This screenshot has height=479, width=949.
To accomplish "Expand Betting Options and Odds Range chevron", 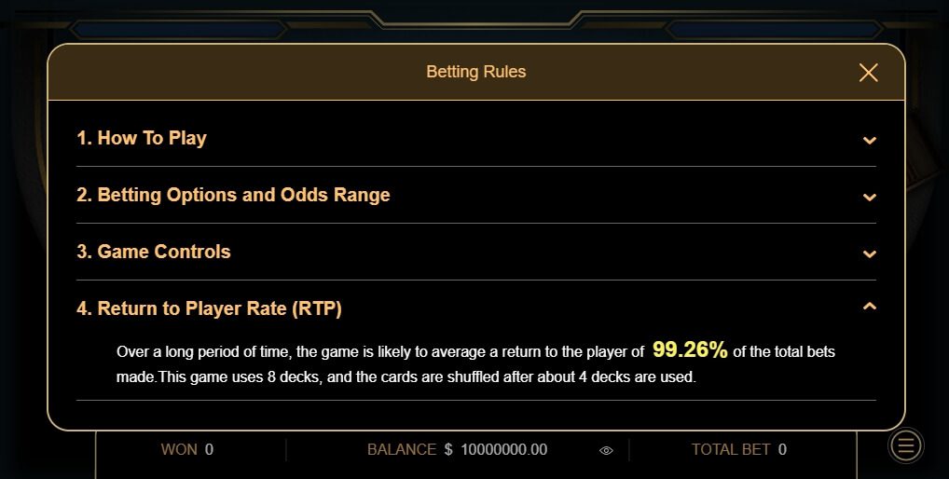I will click(869, 198).
